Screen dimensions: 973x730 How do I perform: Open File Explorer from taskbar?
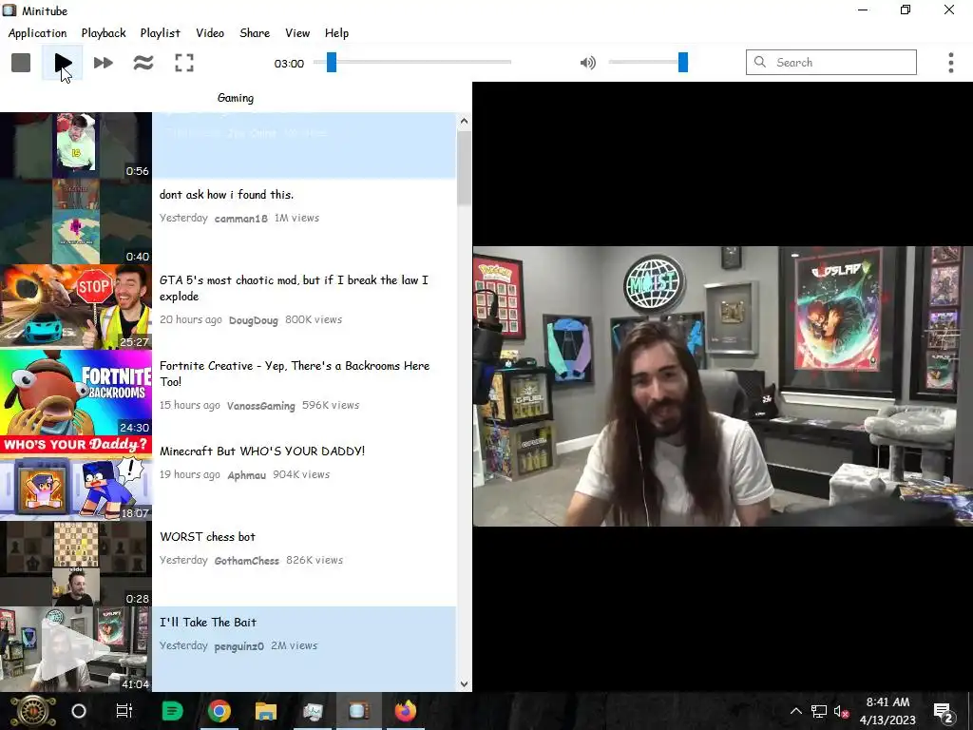click(266, 711)
